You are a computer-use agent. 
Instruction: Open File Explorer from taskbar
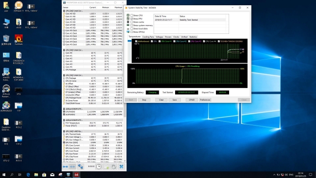36,175
